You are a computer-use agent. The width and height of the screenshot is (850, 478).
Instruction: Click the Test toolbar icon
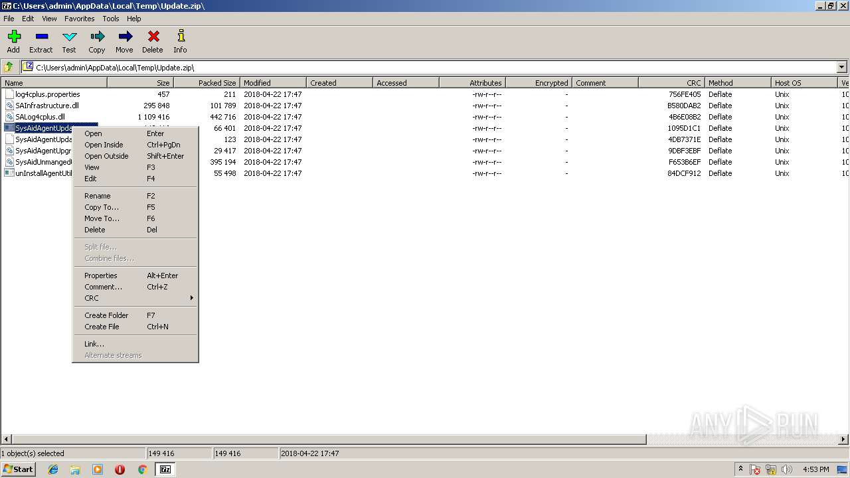coord(69,41)
